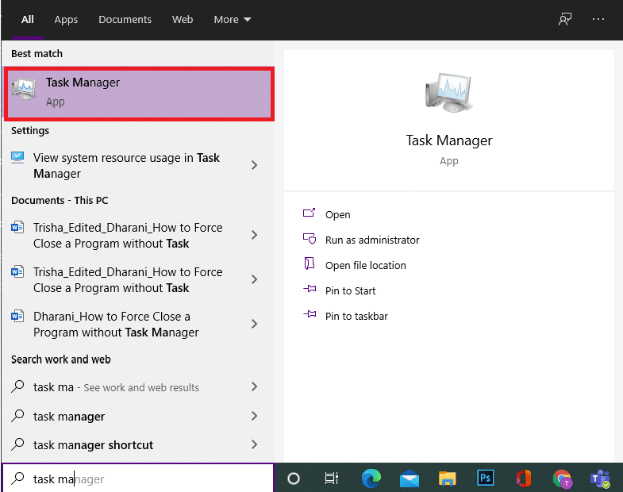Switch to the Apps search tab
The image size is (623, 492).
pos(66,20)
